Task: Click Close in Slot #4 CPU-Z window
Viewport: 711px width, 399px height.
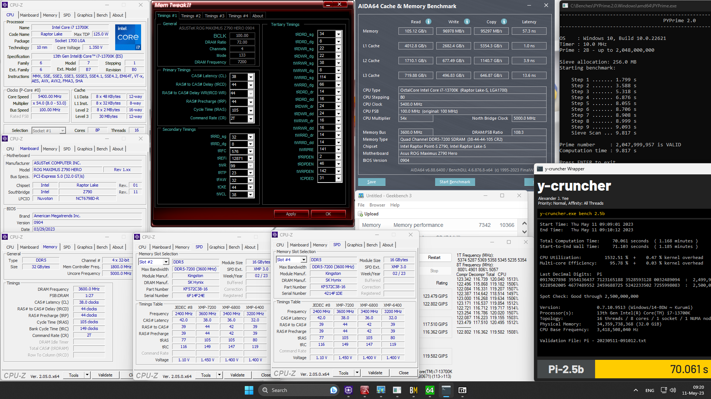Action: (404, 373)
